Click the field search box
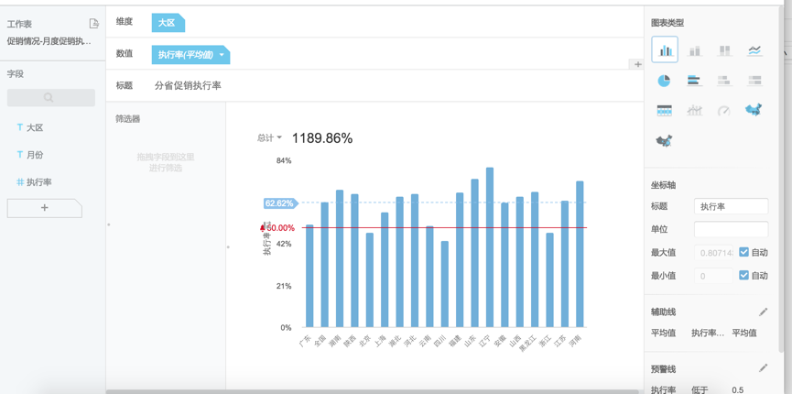 coord(50,97)
